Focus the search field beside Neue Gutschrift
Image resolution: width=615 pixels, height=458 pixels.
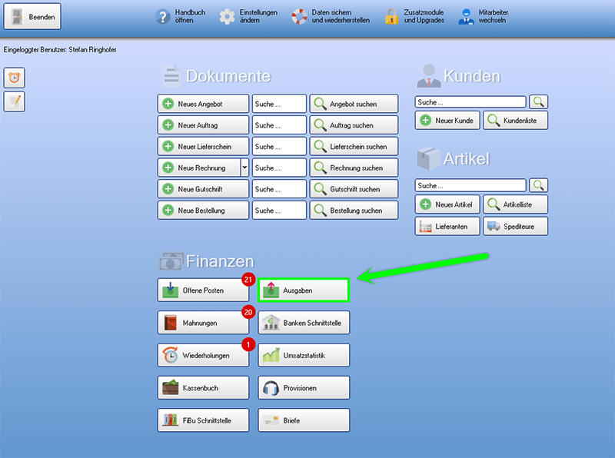[279, 189]
